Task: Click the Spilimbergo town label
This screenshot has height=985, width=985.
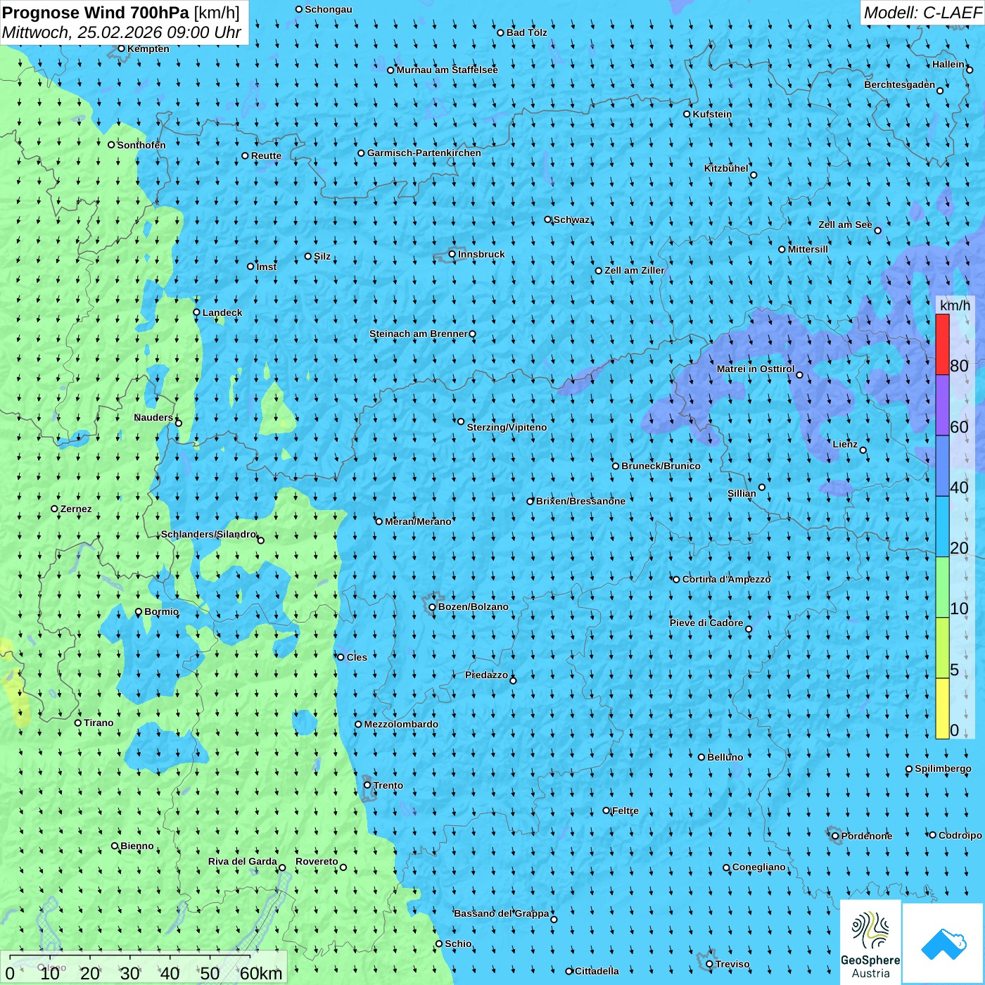Action: [943, 768]
